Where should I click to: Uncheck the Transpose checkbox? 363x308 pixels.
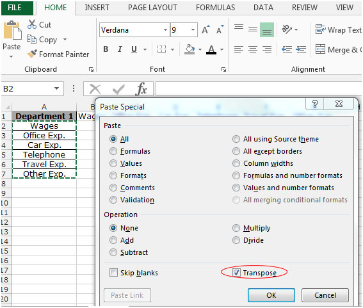pyautogui.click(x=236, y=273)
